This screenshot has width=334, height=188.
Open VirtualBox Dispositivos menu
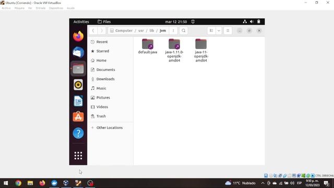(56, 8)
